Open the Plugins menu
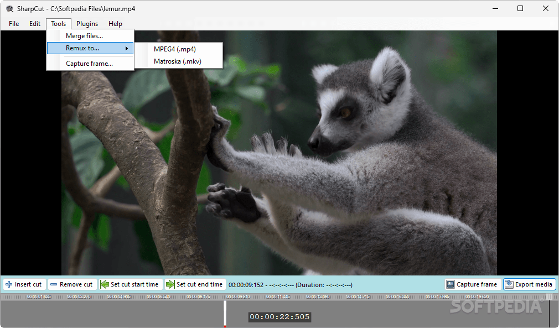Screen dimensions: 559x328 click(87, 23)
